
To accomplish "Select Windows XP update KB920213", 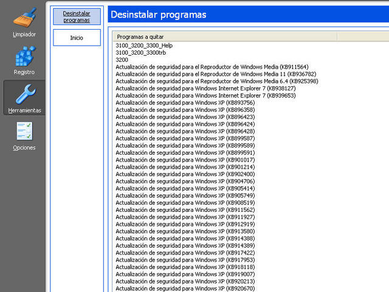I will coord(185,281).
